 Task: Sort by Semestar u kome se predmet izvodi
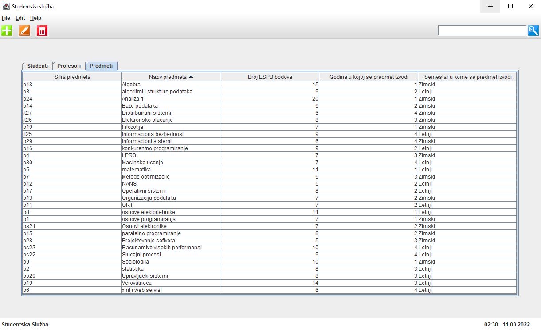click(x=467, y=77)
